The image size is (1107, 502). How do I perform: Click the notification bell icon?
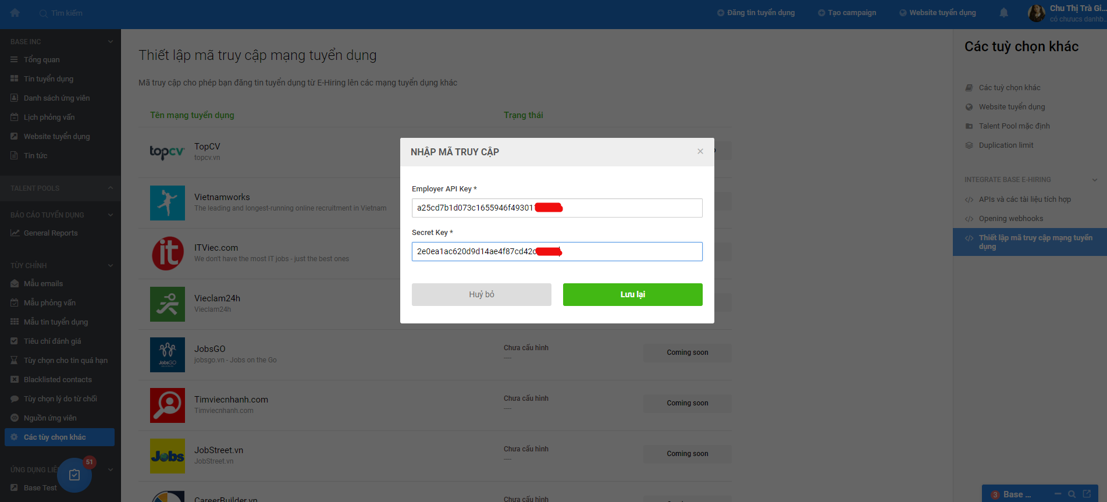[1004, 13]
